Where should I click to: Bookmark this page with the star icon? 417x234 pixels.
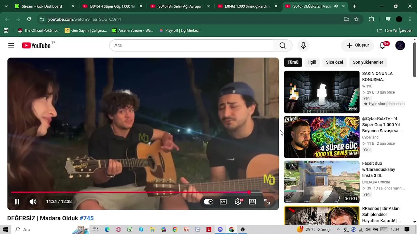pos(356,19)
